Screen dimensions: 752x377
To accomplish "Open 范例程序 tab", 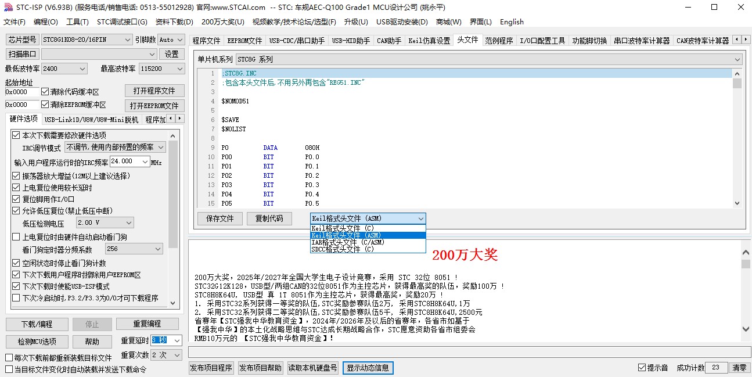I will pos(499,41).
